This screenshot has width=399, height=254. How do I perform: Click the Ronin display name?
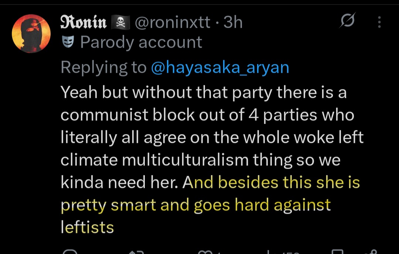[83, 22]
